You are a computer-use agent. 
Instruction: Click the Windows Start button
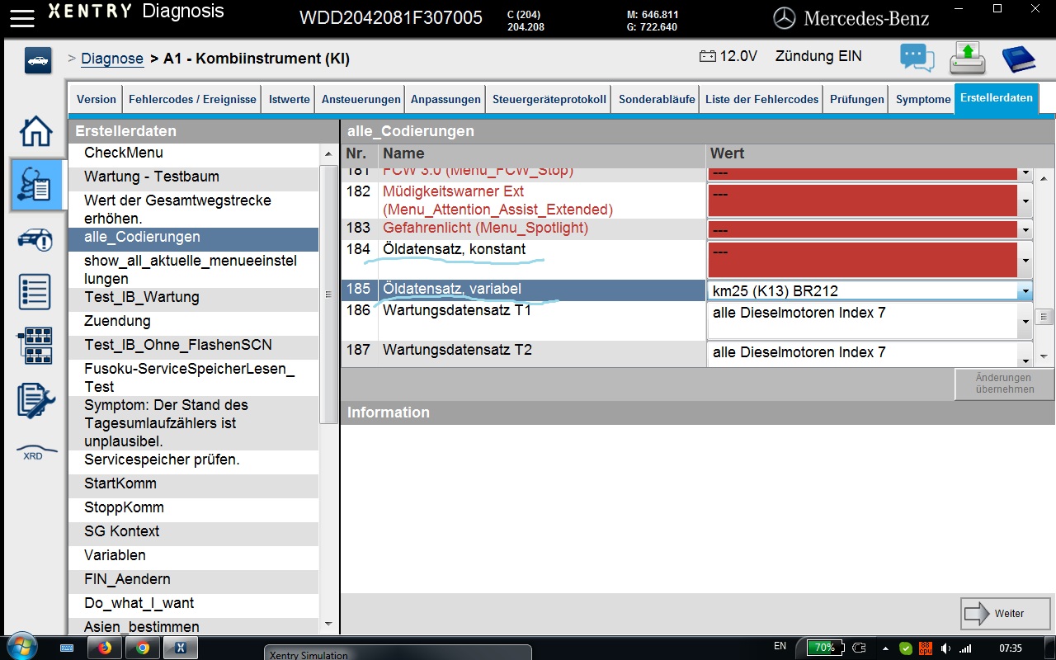22,647
